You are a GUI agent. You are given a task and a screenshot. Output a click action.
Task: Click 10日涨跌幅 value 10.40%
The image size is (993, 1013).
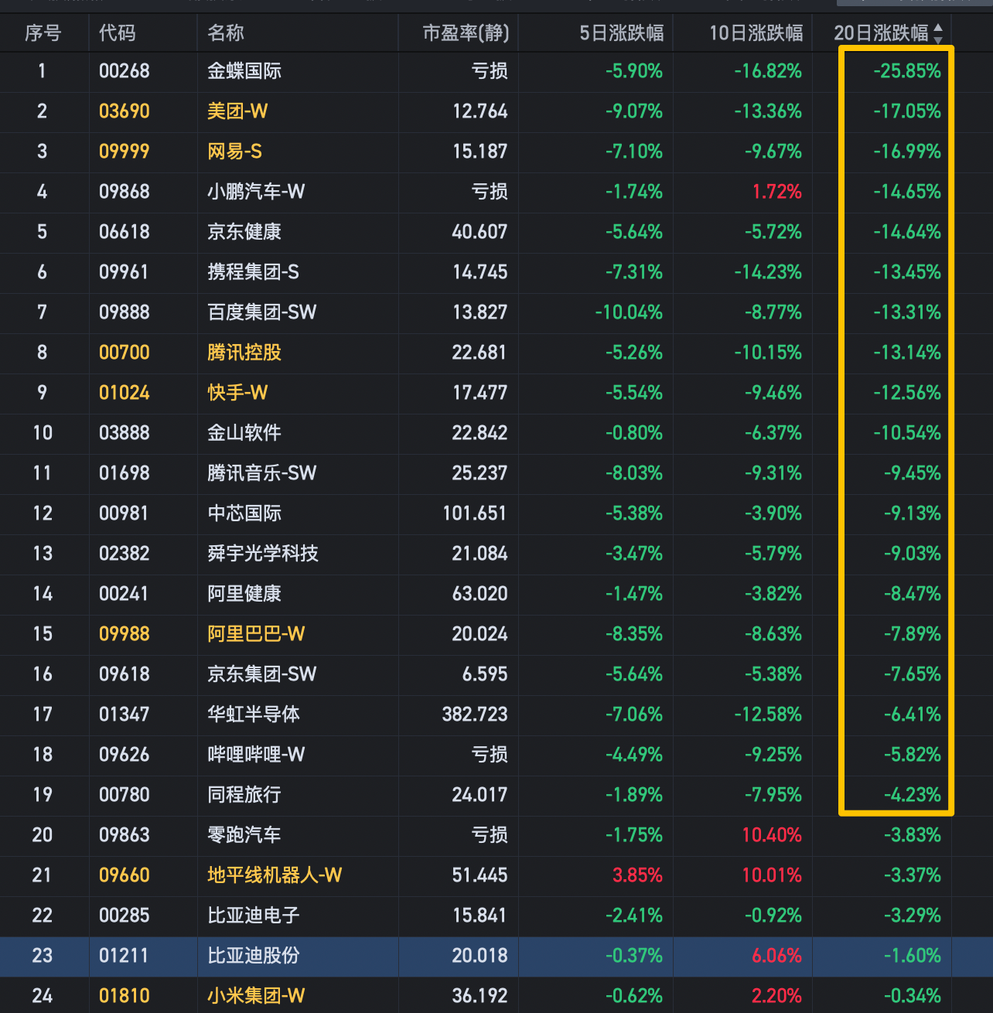coord(772,835)
